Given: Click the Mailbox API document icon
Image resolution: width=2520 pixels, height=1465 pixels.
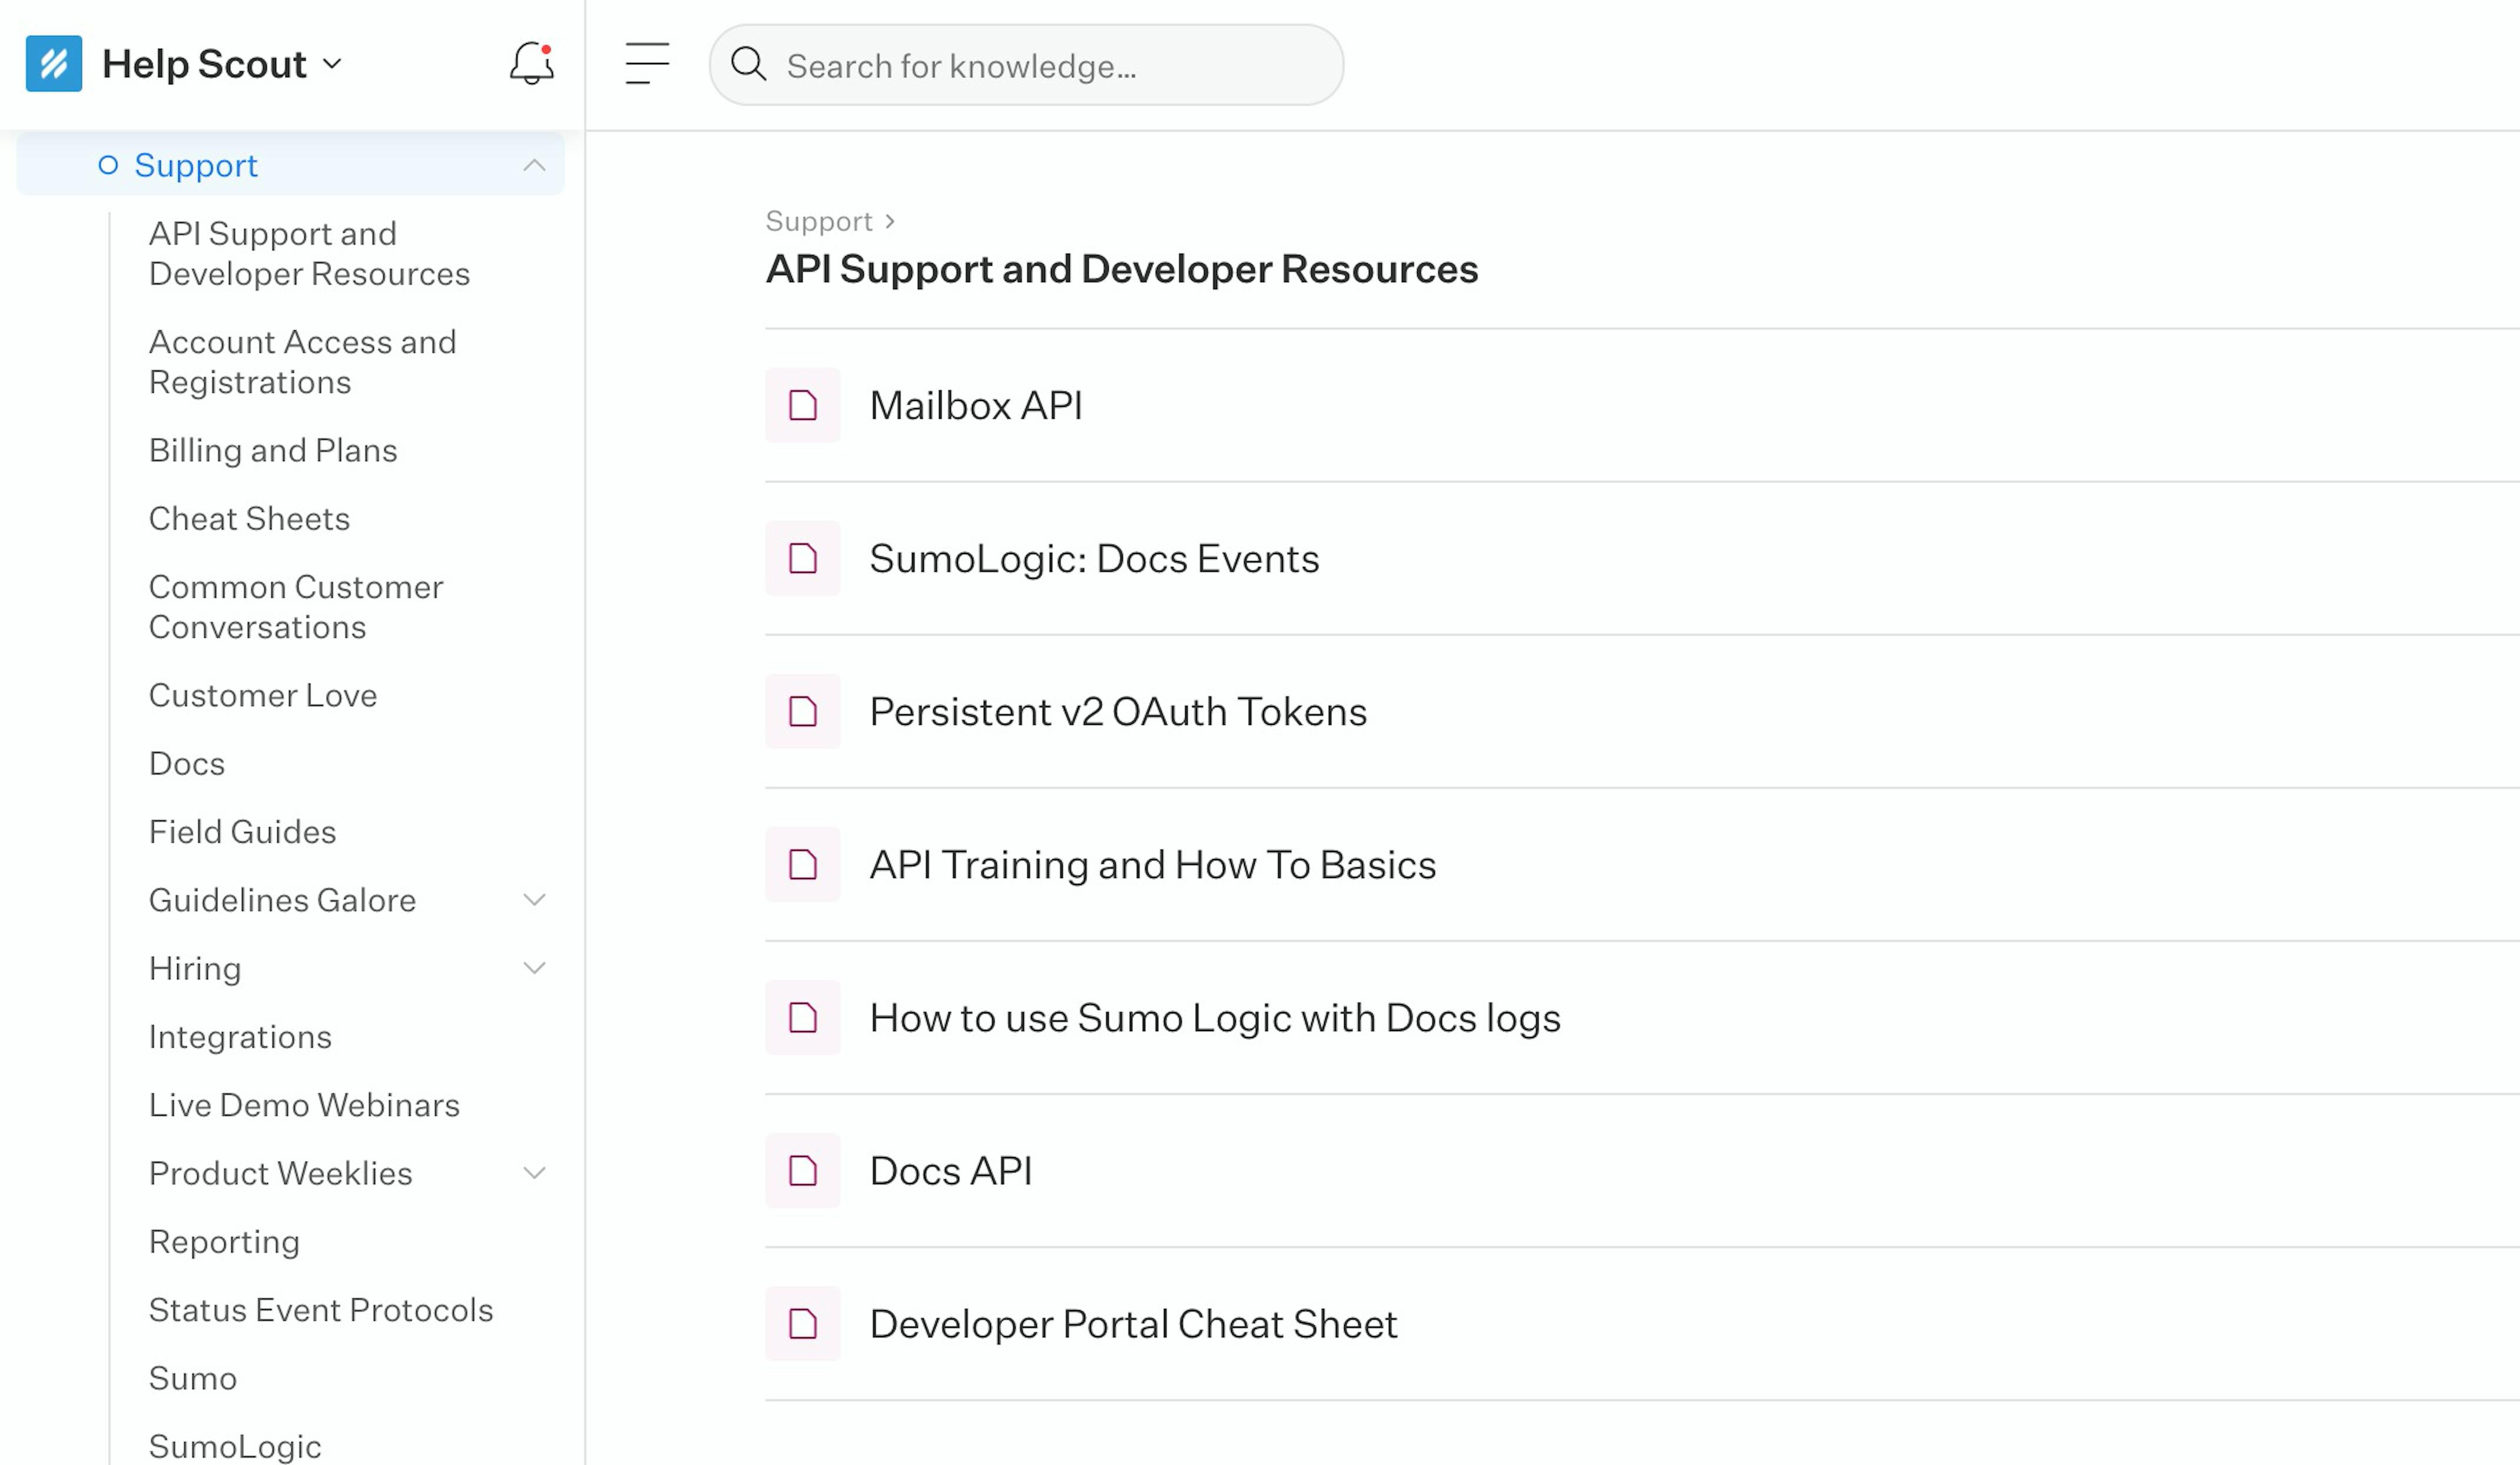Looking at the screenshot, I should 803,405.
